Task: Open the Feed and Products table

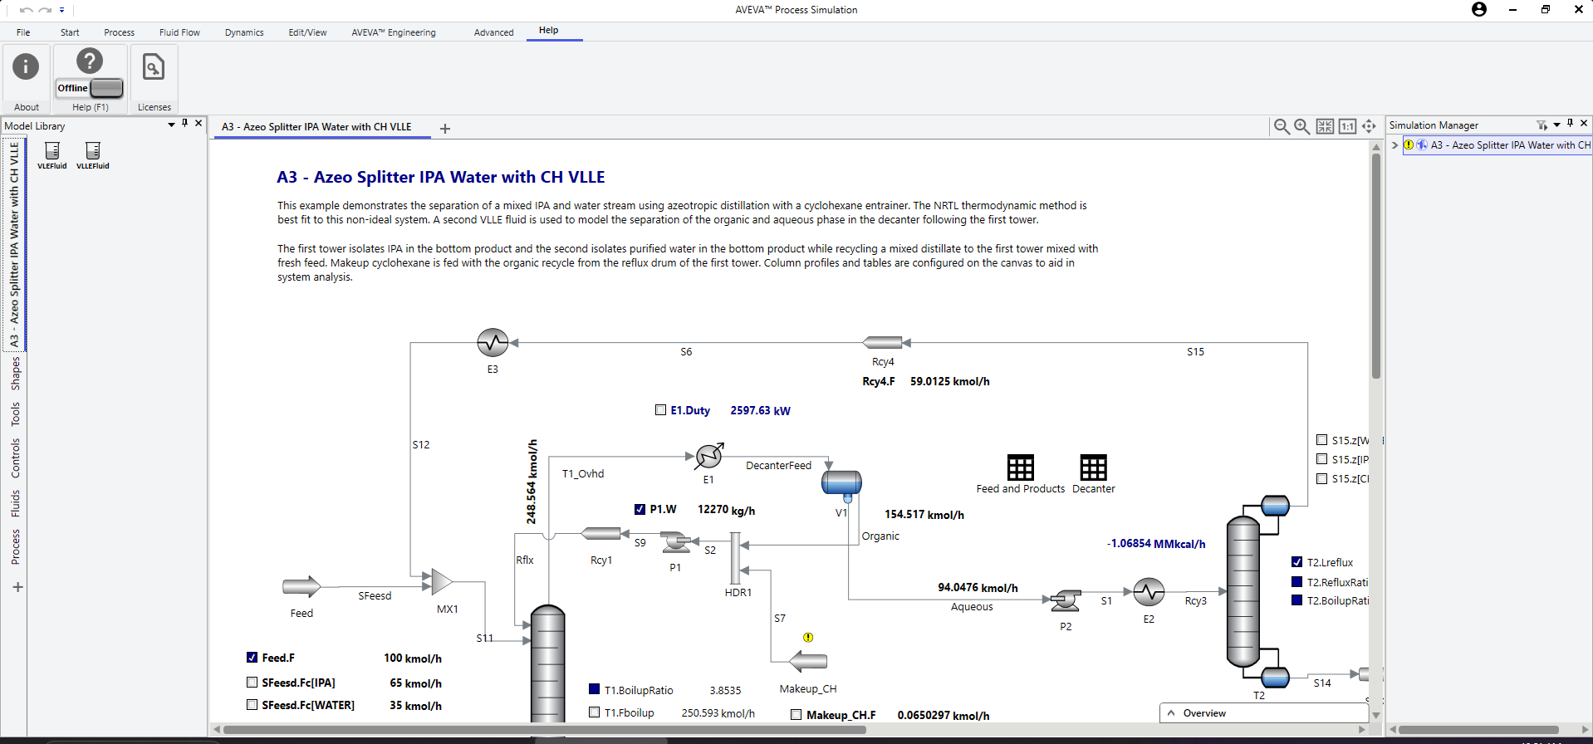Action: coord(1020,467)
